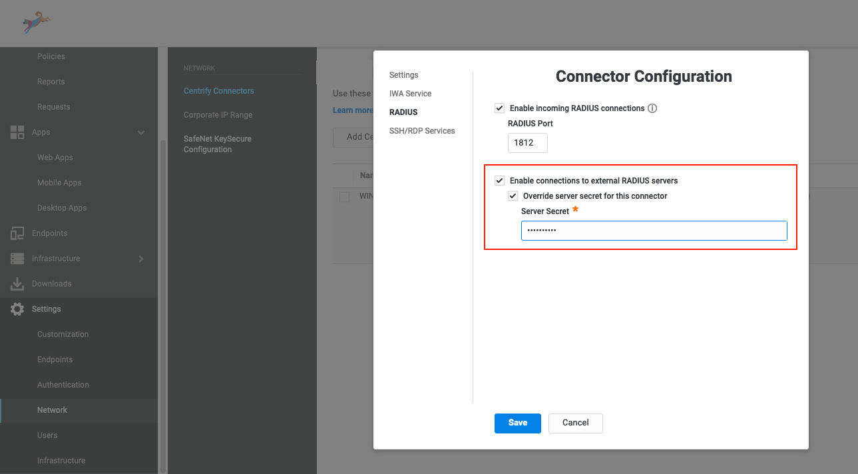Collapse the Apps section in sidebar
The width and height of the screenshot is (858, 474).
click(x=140, y=132)
